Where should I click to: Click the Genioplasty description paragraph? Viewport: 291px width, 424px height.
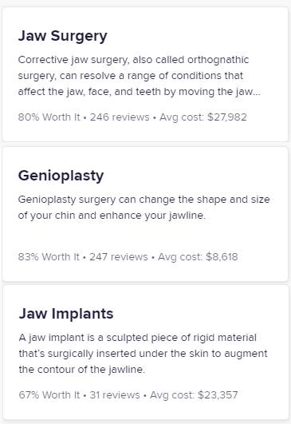point(144,208)
